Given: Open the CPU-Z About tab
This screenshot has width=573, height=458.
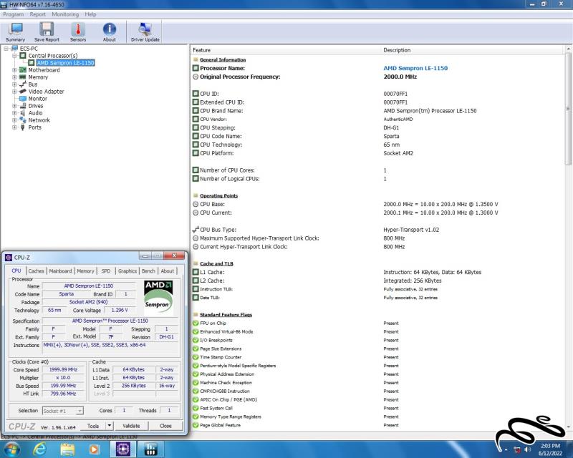Looking at the screenshot, I should (168, 271).
